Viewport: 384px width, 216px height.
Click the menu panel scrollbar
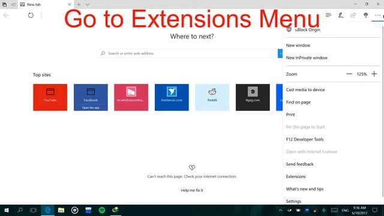coord(383,112)
